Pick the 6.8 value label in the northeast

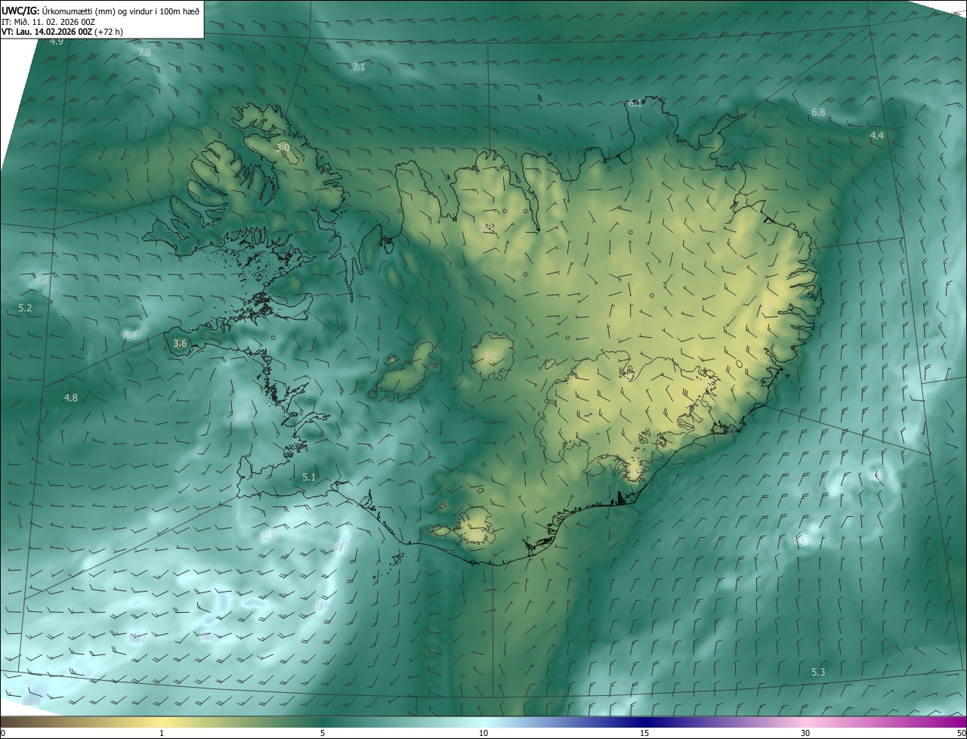pos(818,112)
